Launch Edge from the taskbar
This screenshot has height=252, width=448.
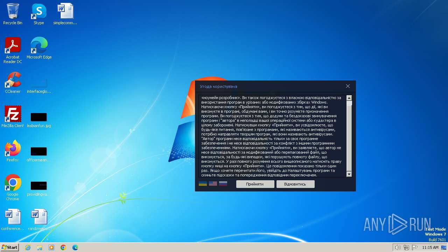tap(75, 247)
